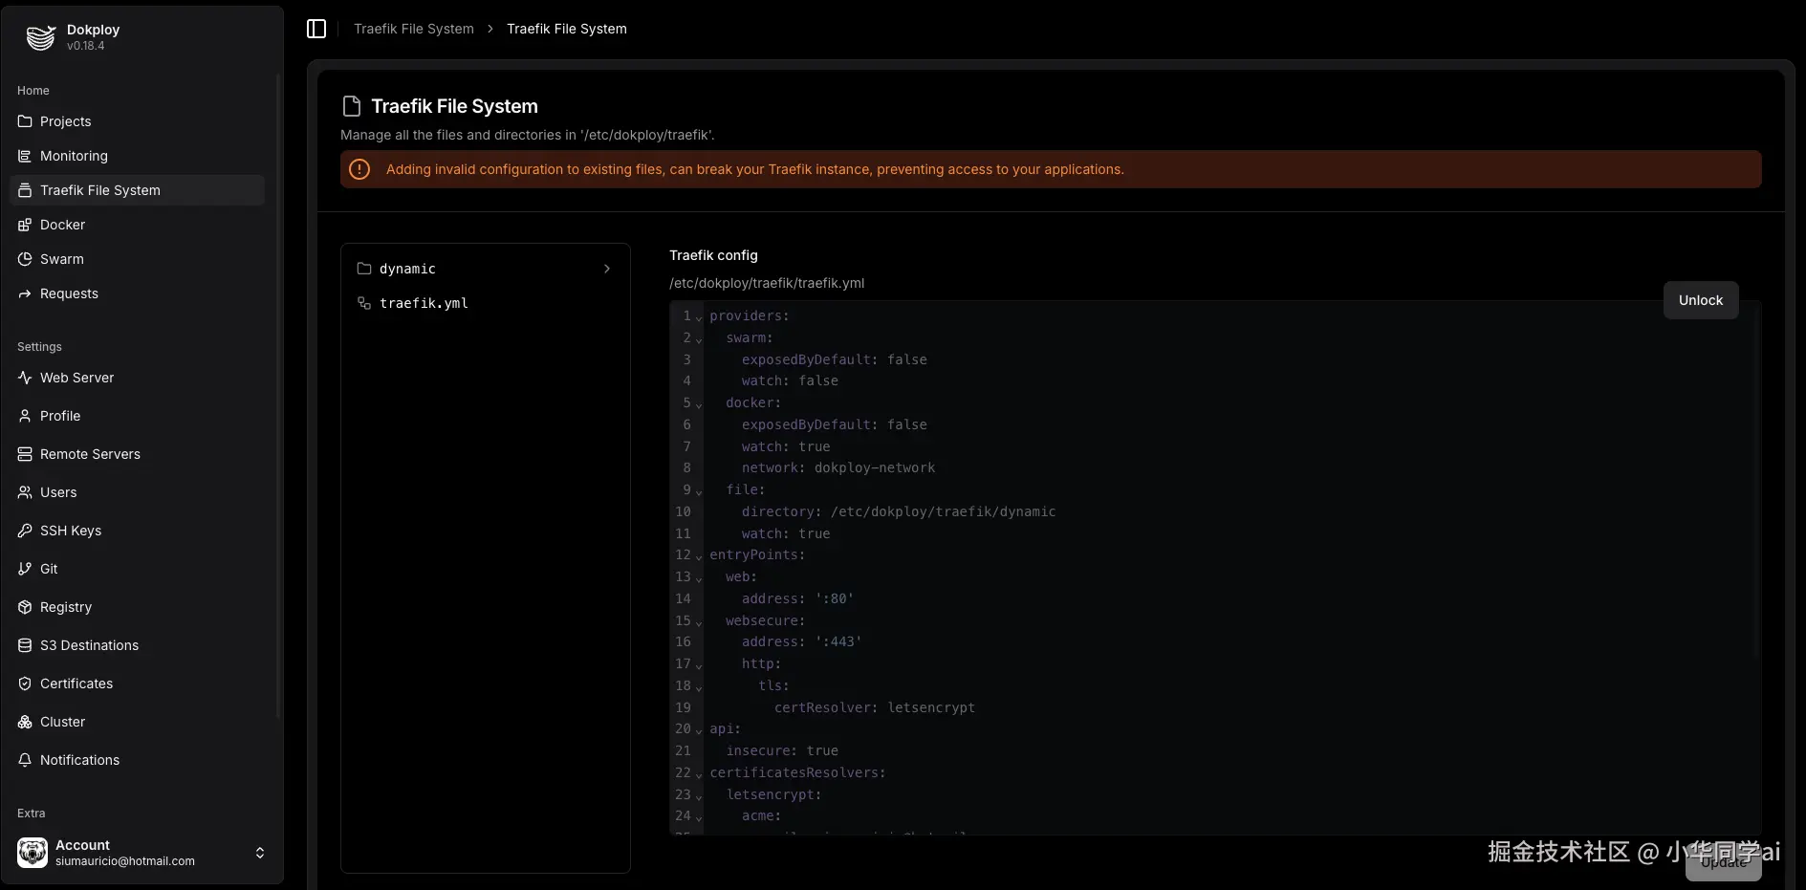Click the Docker icon in sidebar
The height and width of the screenshot is (890, 1806).
(x=25, y=225)
